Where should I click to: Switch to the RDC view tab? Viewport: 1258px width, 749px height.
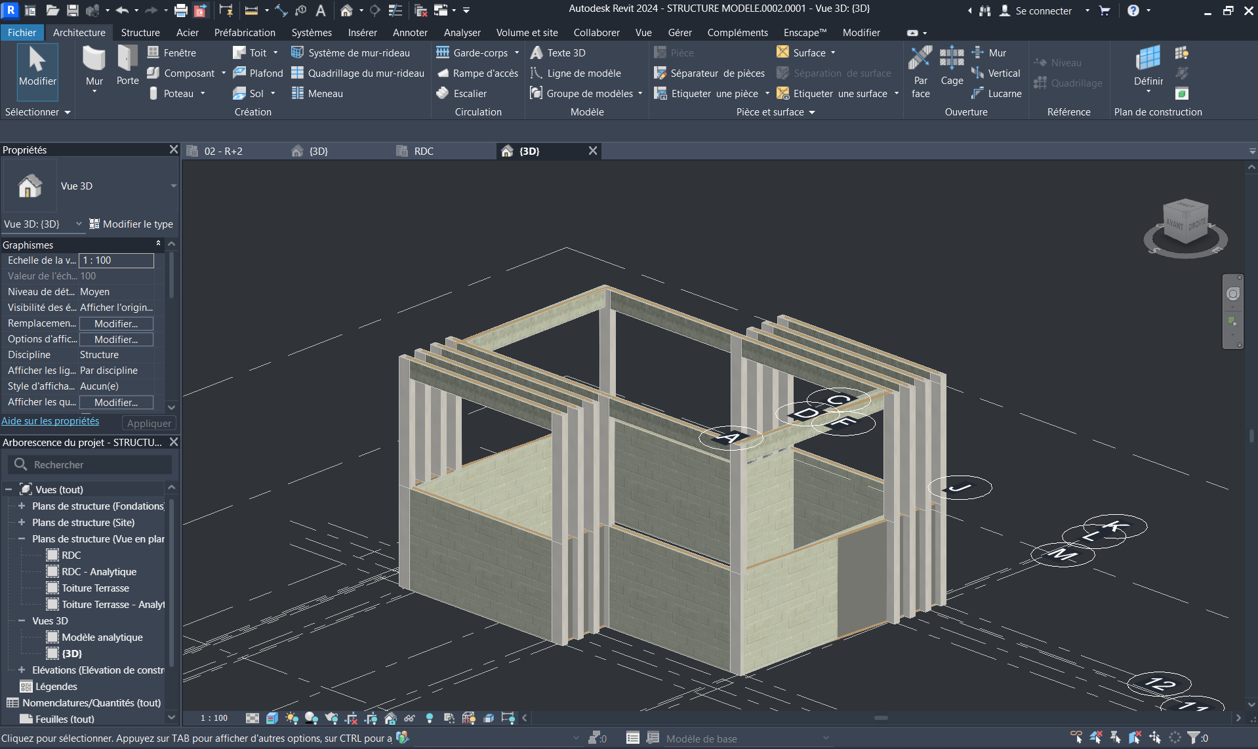(x=423, y=152)
